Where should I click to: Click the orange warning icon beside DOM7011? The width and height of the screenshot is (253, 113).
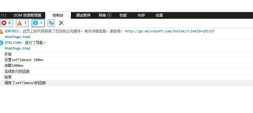pyautogui.click(x=2, y=31)
